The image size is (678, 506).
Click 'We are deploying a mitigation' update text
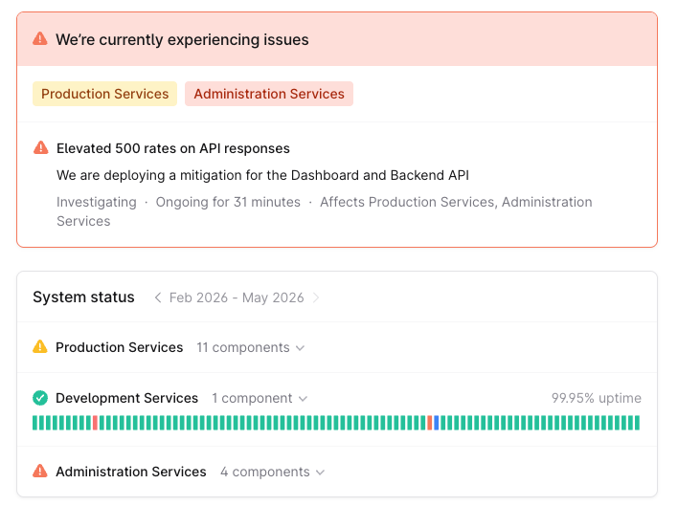[262, 175]
